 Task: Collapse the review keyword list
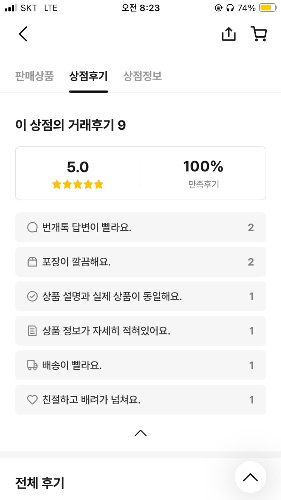tap(140, 433)
